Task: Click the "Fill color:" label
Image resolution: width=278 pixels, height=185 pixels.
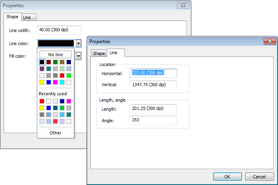Action: pyautogui.click(x=17, y=56)
